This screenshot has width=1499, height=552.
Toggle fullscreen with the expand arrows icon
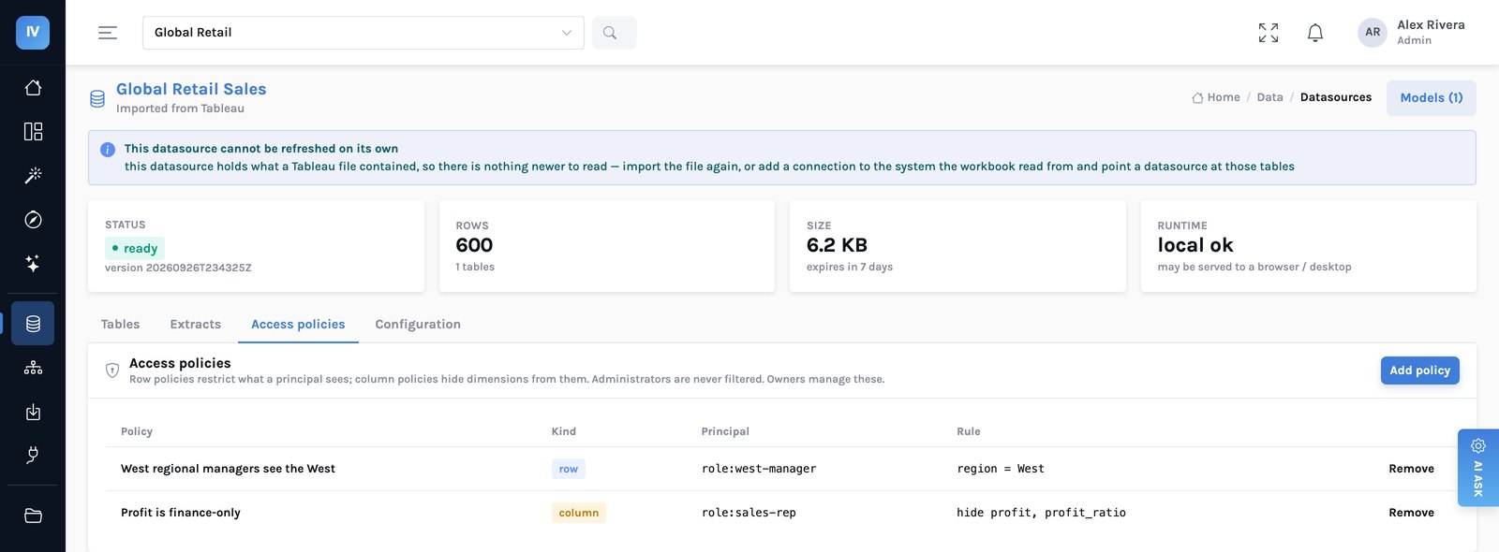1269,33
